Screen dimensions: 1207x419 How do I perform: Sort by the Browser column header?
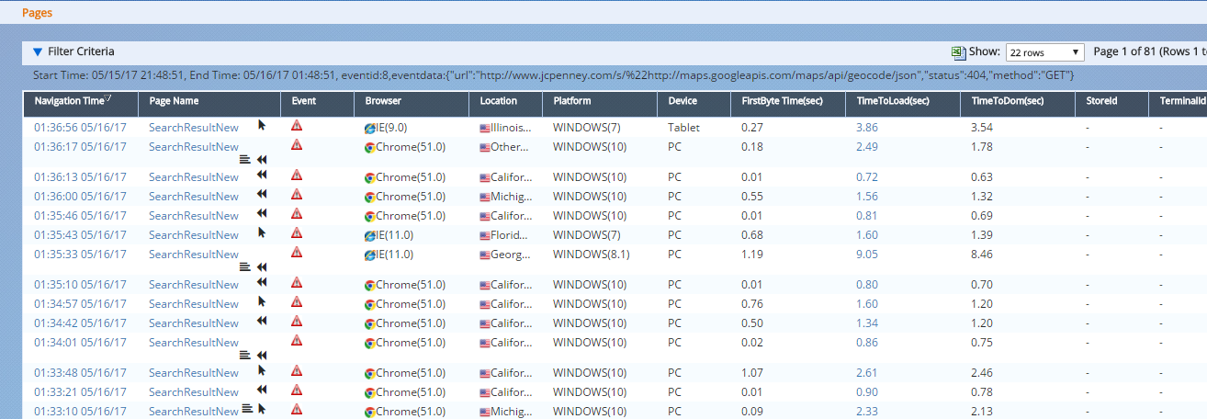tap(383, 101)
